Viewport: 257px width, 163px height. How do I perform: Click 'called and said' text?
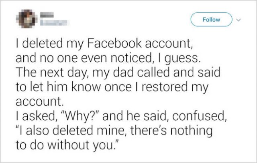178,72
